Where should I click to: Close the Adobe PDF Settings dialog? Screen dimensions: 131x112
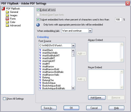pyautogui.click(x=128, y=3)
